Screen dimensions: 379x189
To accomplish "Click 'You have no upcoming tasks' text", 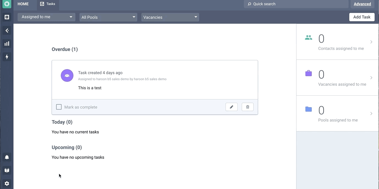I will (78, 157).
